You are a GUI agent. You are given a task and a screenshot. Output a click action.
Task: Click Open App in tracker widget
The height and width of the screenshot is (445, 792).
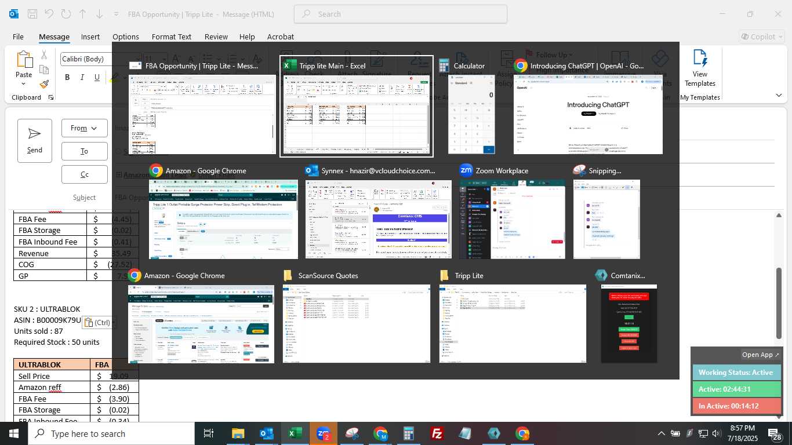coord(761,355)
